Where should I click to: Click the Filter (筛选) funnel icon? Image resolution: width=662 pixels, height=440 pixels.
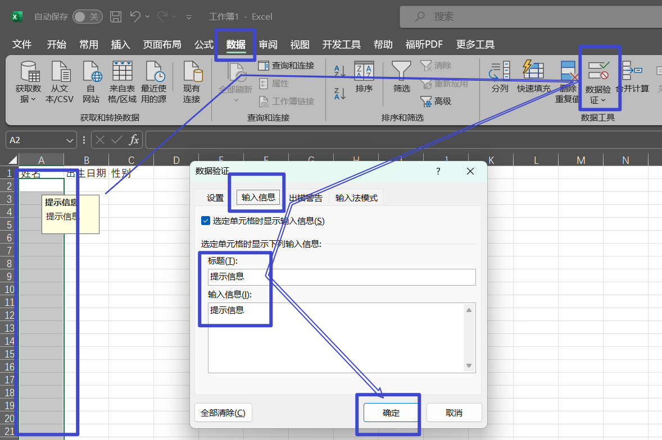(401, 71)
